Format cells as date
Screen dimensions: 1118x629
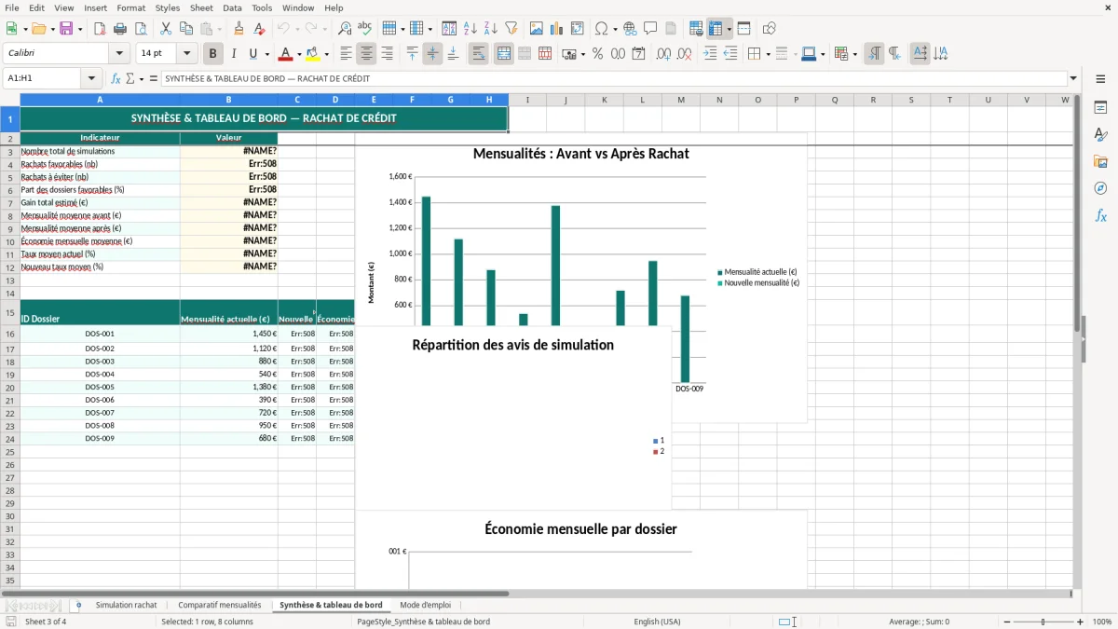click(639, 54)
